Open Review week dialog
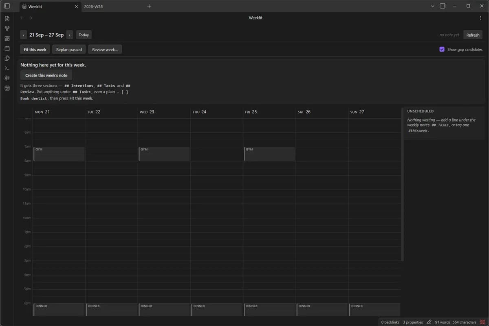This screenshot has height=326, width=489. (x=105, y=50)
